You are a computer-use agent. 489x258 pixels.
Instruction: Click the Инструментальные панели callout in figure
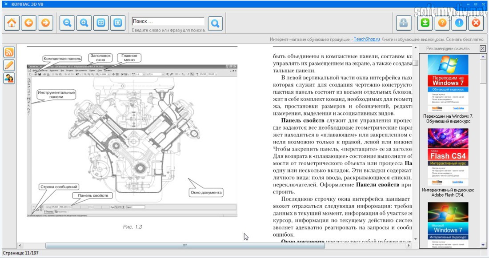tap(56, 95)
